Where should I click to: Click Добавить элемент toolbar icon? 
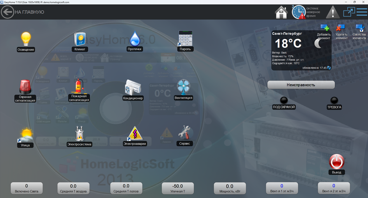(x=325, y=28)
